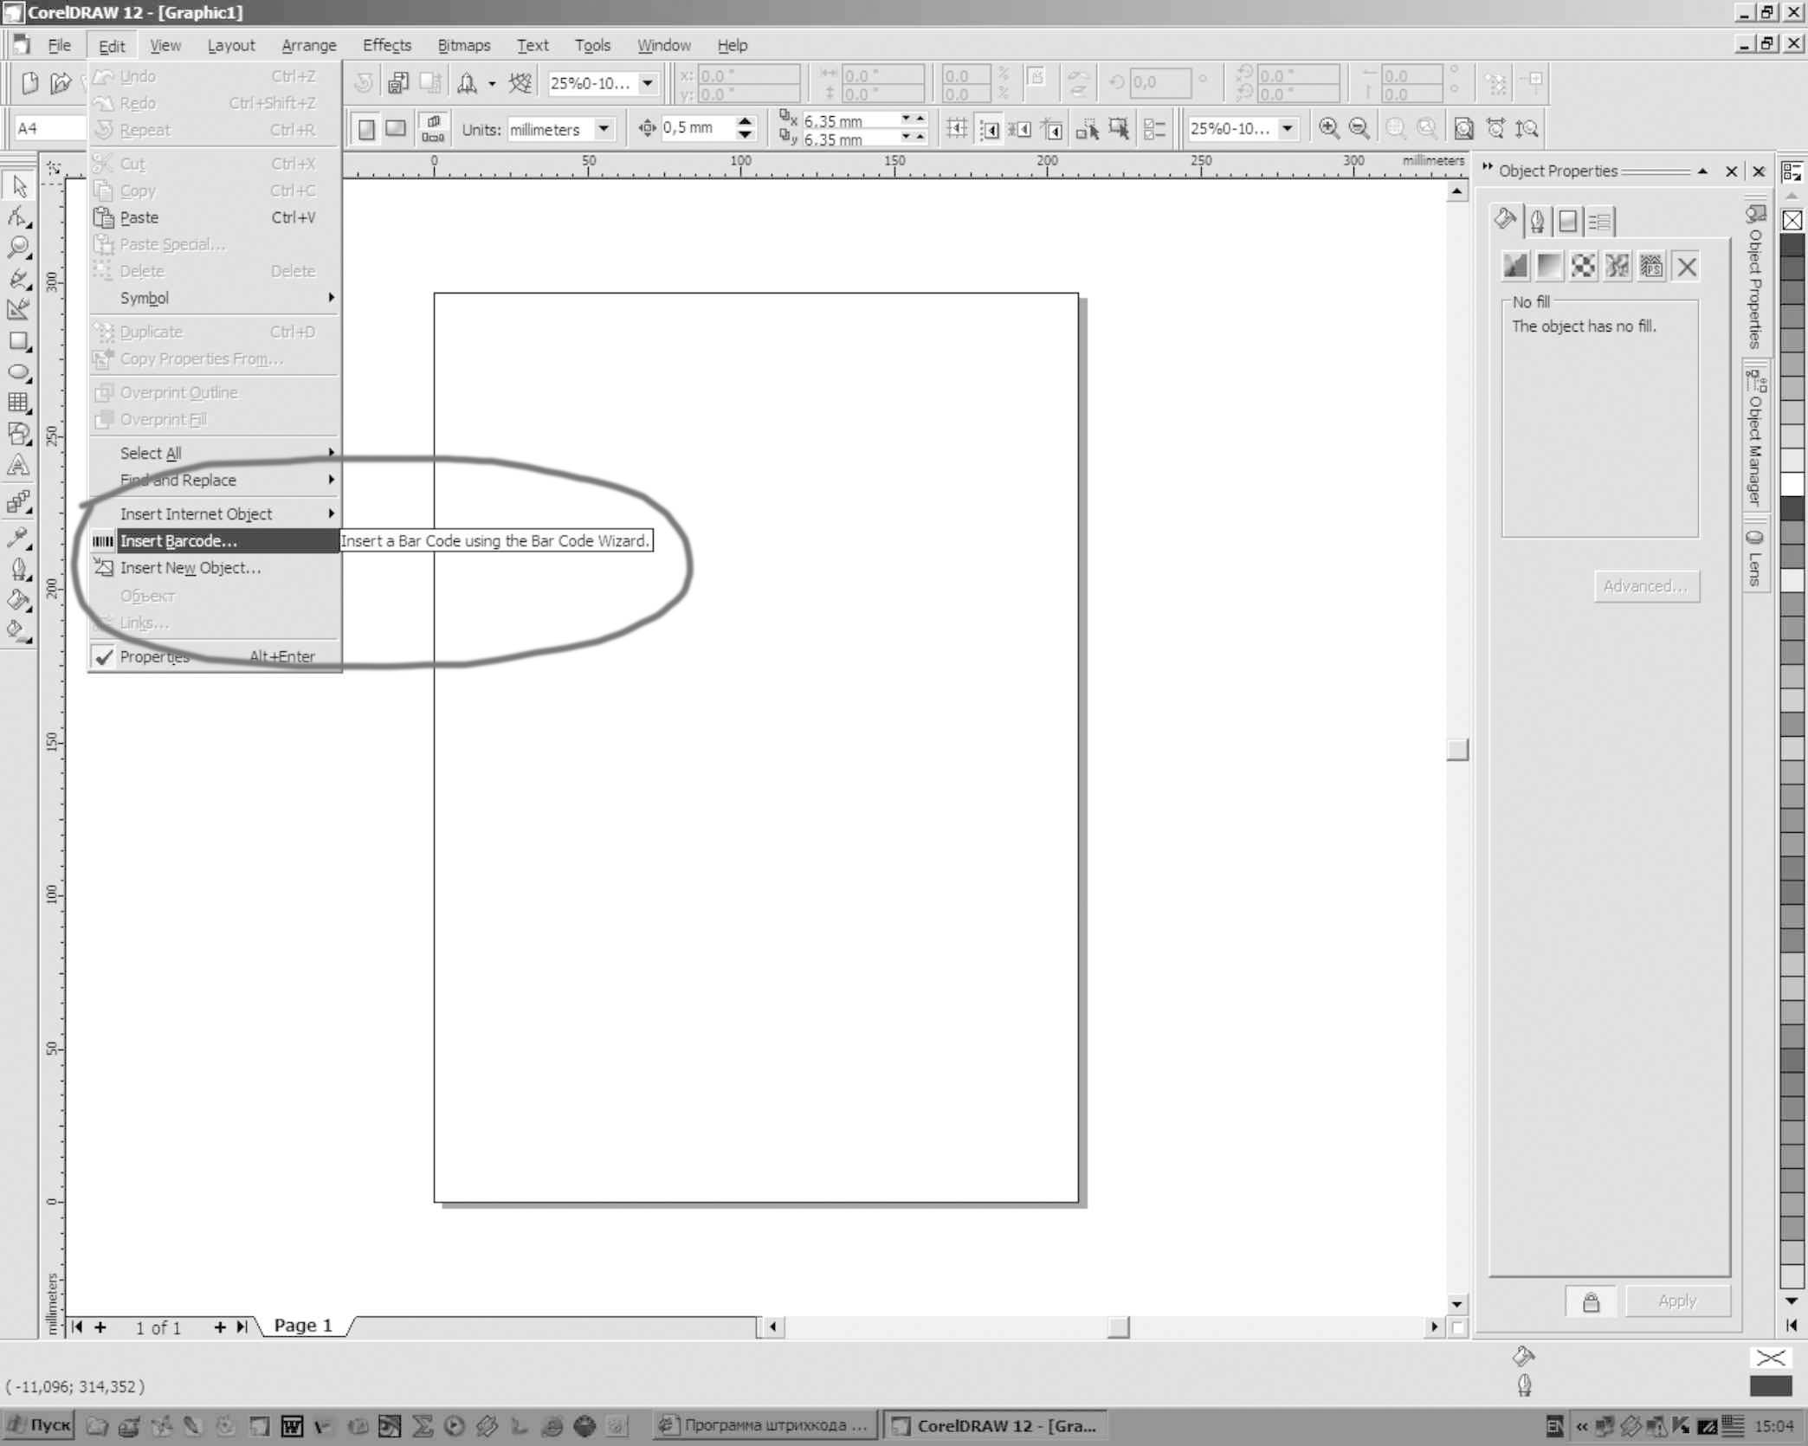Select the Pick tool in toolbox
The width and height of the screenshot is (1808, 1446).
[x=19, y=185]
